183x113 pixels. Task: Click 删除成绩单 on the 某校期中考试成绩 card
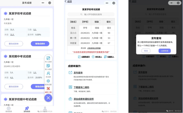pos(14,87)
